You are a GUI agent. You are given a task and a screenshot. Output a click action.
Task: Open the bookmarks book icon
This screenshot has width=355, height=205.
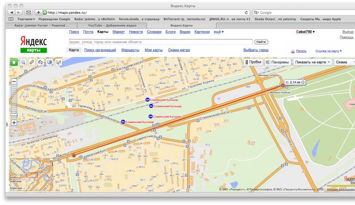click(11, 19)
